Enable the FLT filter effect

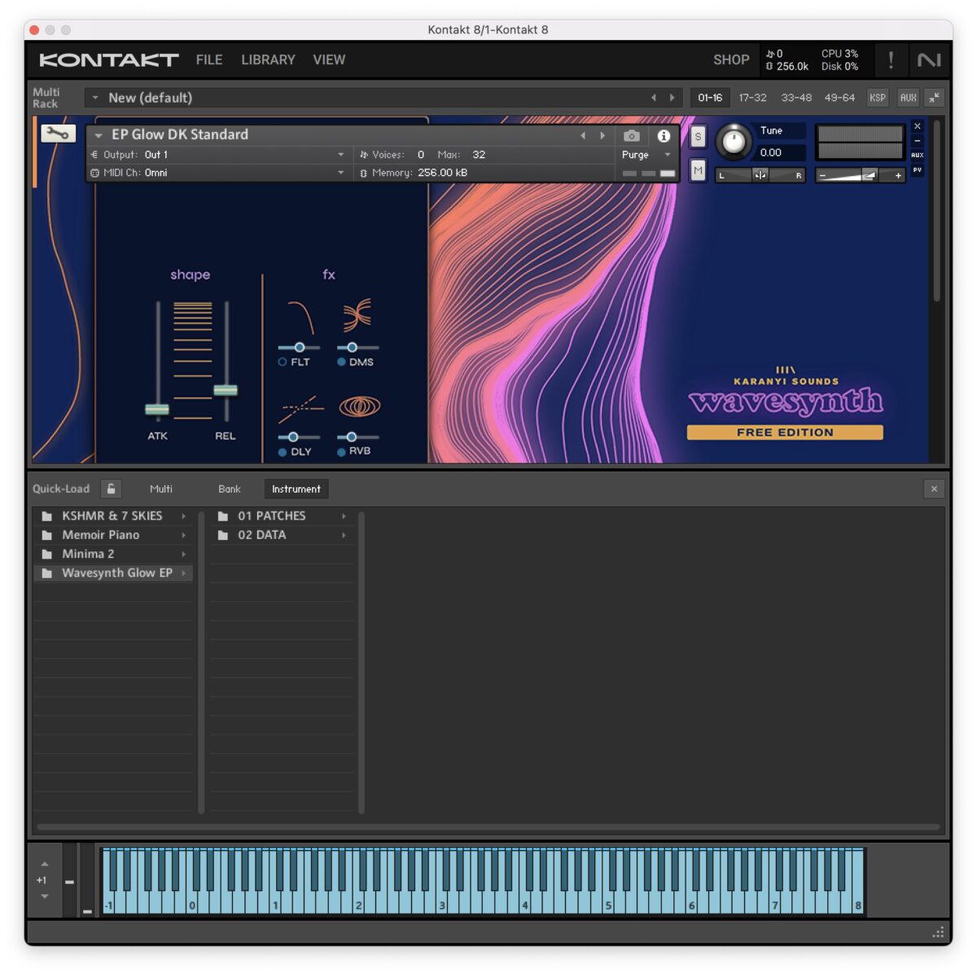point(283,362)
